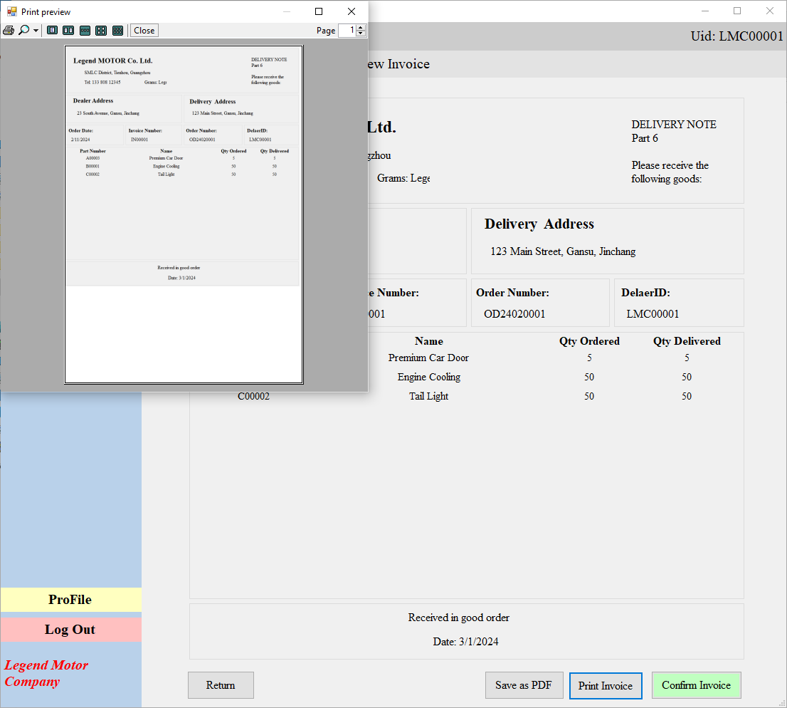The width and height of the screenshot is (787, 708).
Task: Switch preview to one-page view
Action: click(x=52, y=30)
